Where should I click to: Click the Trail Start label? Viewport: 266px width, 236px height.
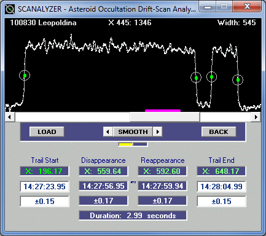45,160
